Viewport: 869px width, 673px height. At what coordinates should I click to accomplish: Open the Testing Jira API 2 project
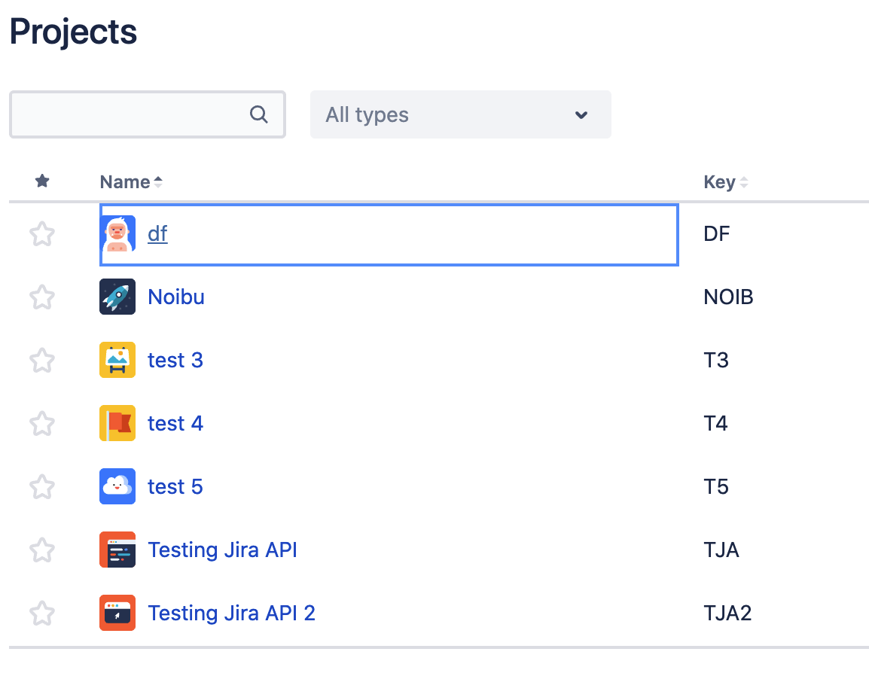(x=231, y=614)
